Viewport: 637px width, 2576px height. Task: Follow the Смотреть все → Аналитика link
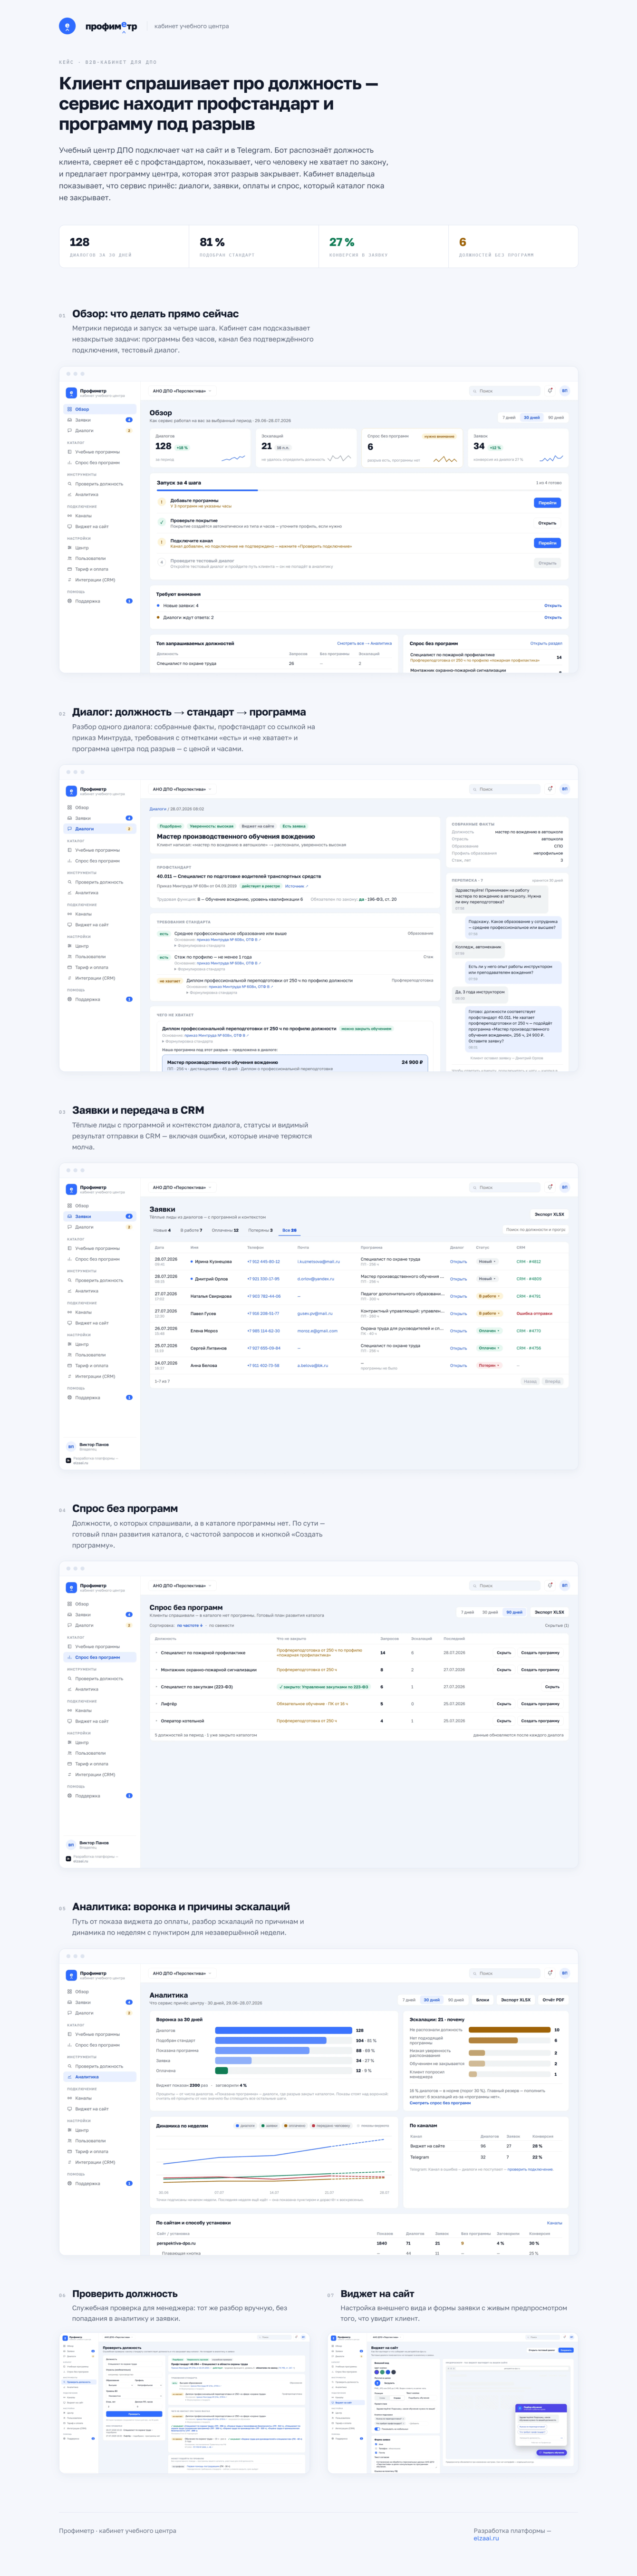coord(364,643)
